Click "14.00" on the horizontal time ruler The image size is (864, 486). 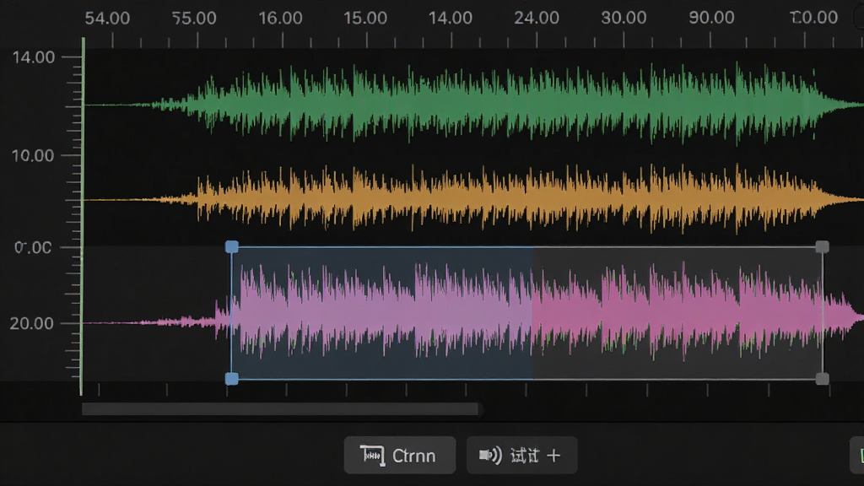tap(451, 19)
